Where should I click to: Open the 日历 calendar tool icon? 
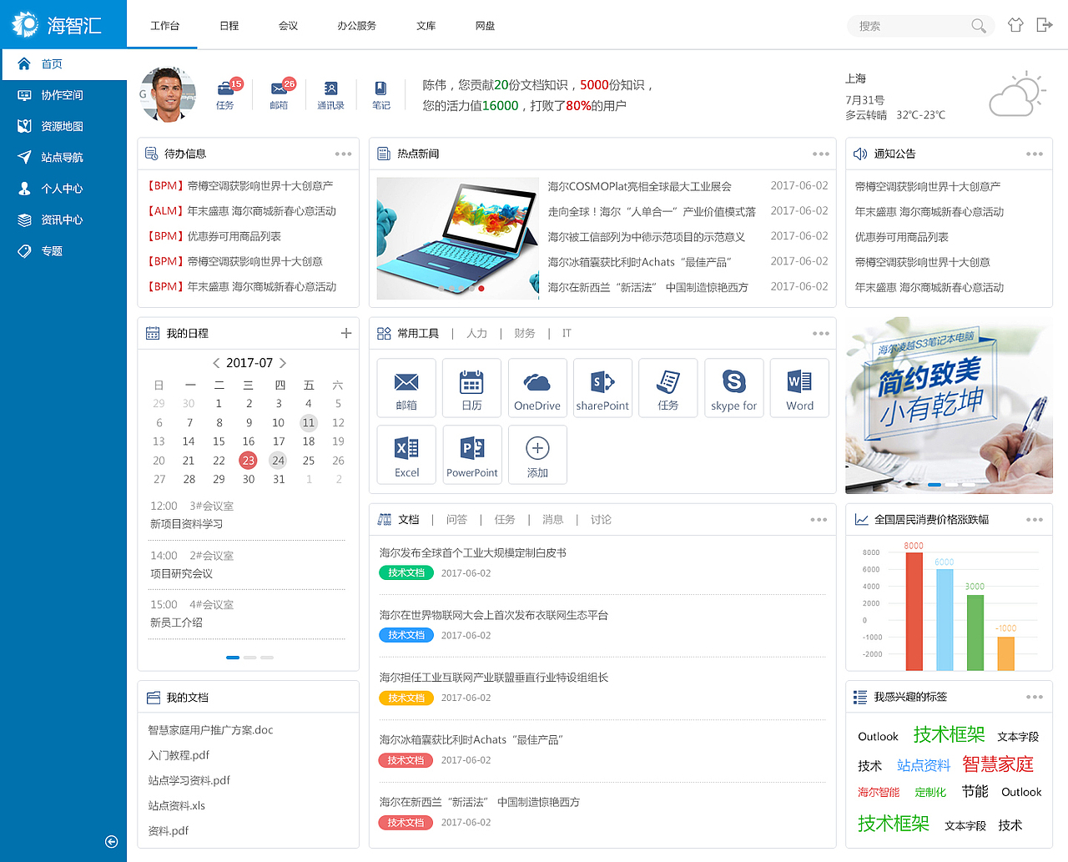pyautogui.click(x=471, y=387)
